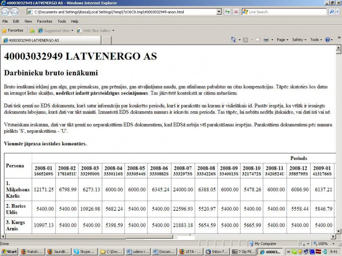Image resolution: width=342 pixels, height=256 pixels.
Task: Click the Add to Favorites bar star icon
Action: 32,31
